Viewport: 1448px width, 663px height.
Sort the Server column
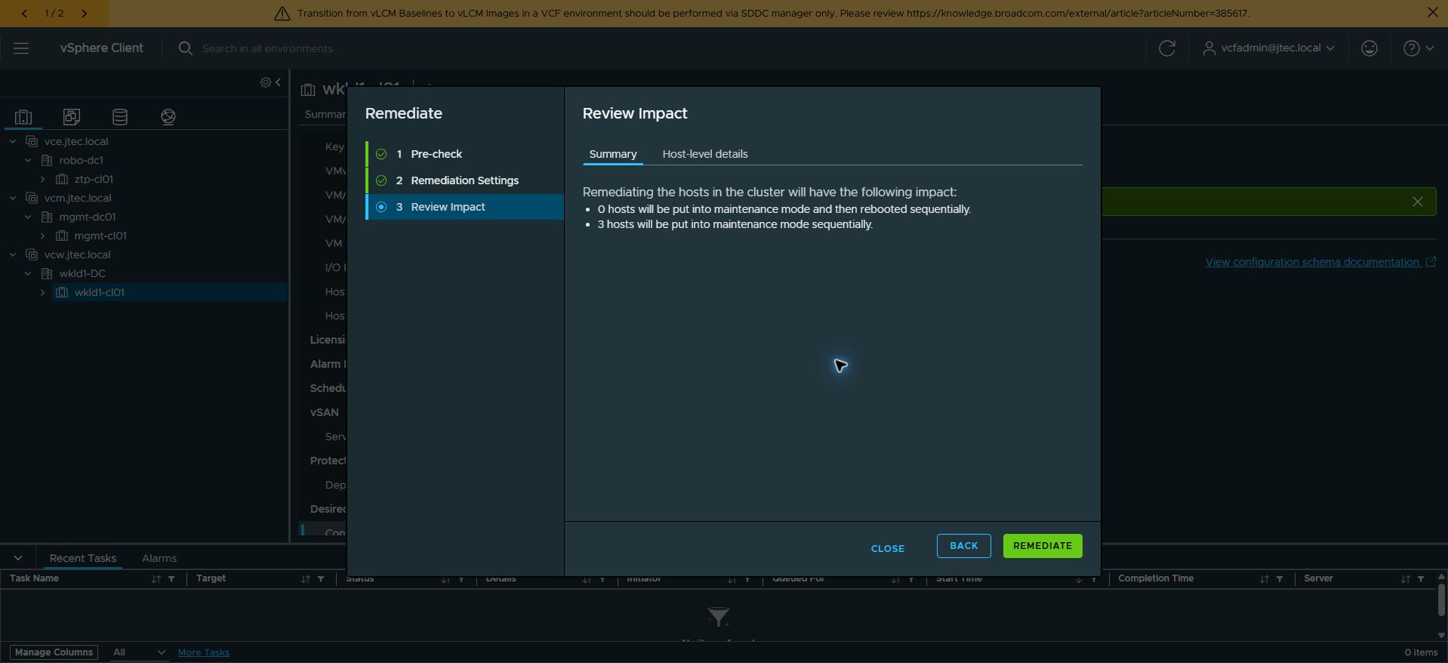(1405, 579)
